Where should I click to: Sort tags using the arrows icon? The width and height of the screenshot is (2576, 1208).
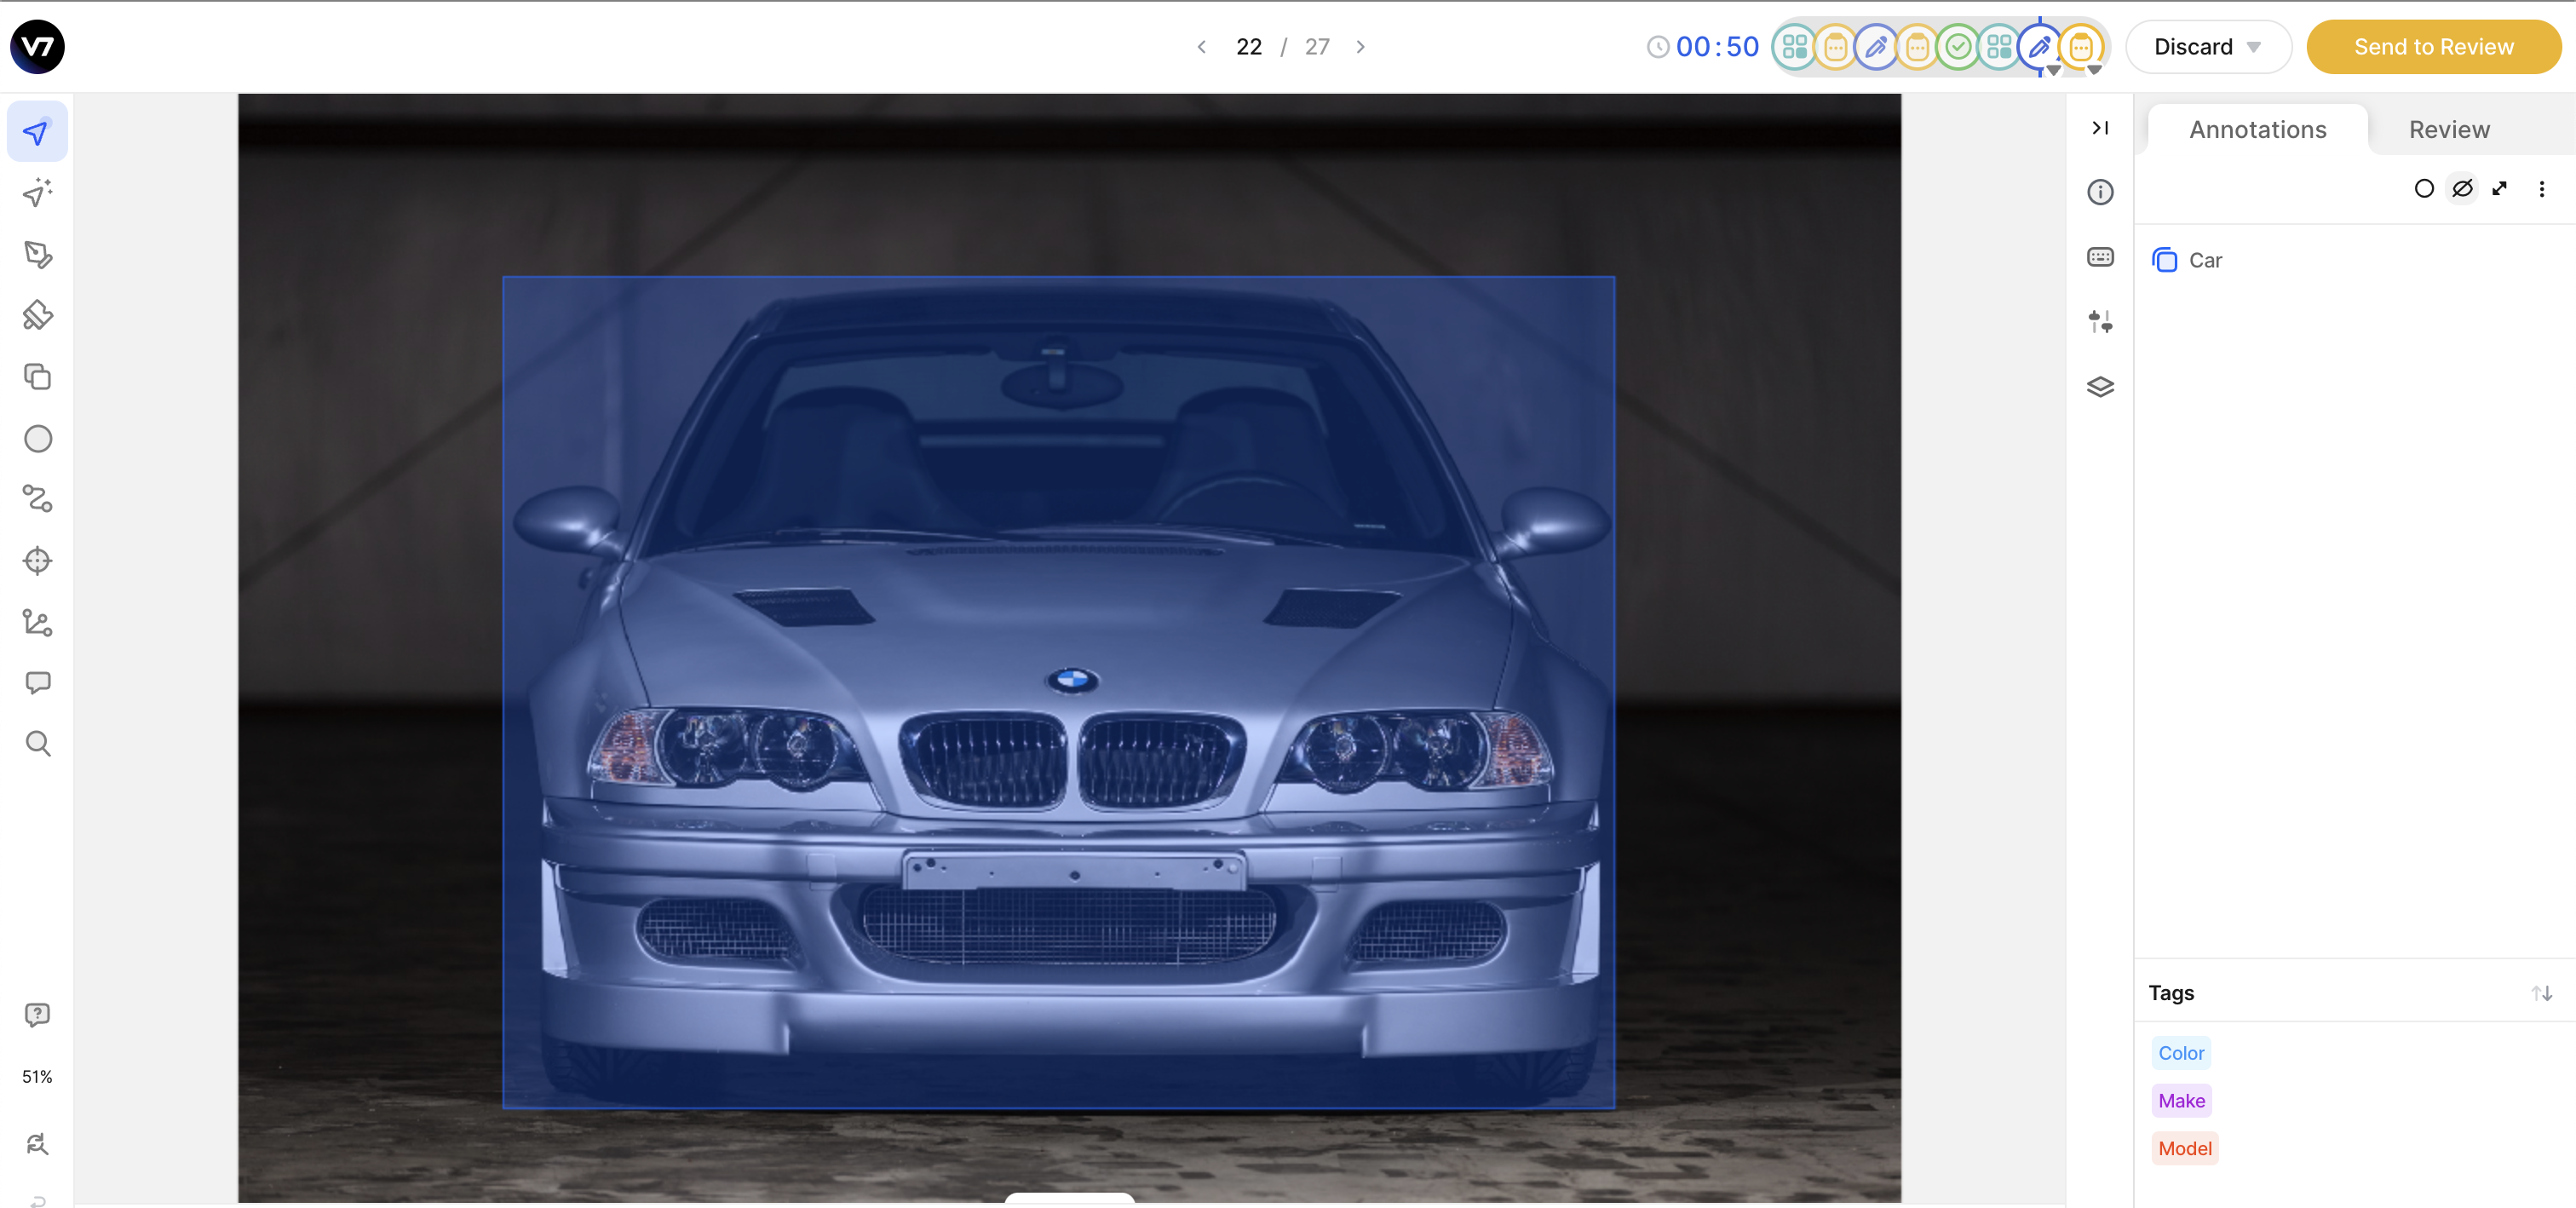point(2541,993)
